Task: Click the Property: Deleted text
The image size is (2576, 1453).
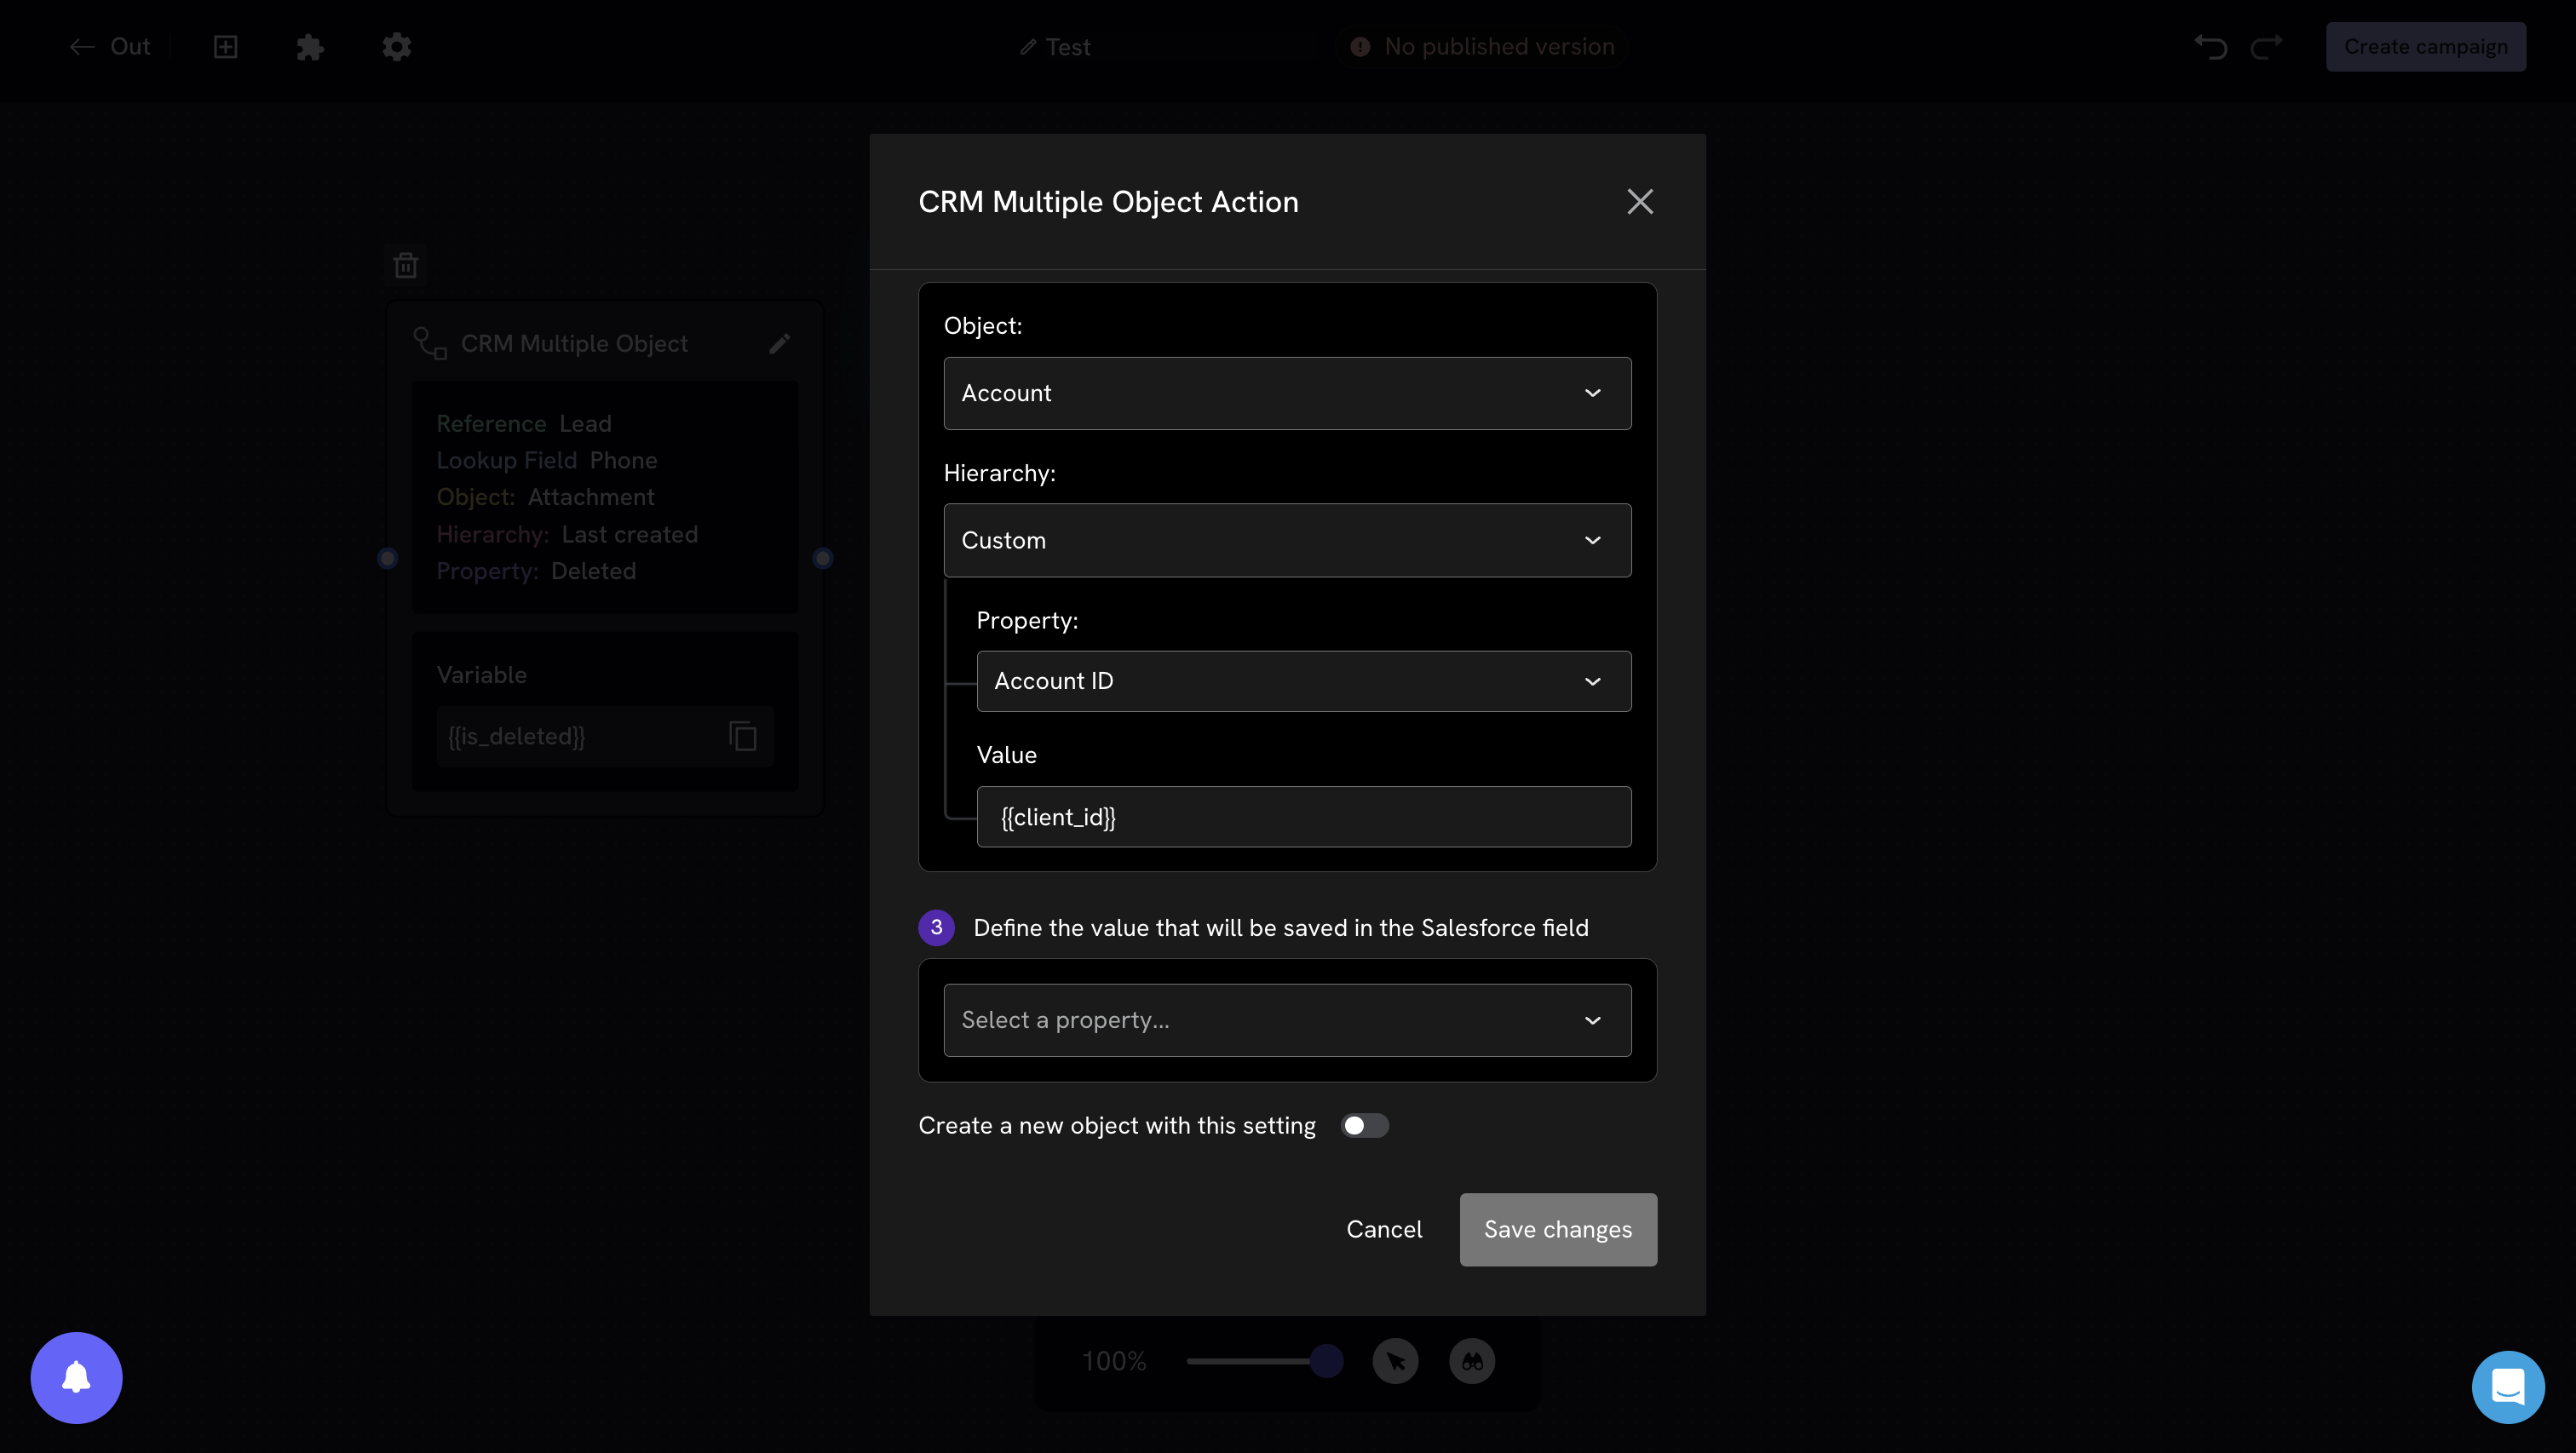Action: click(x=536, y=572)
